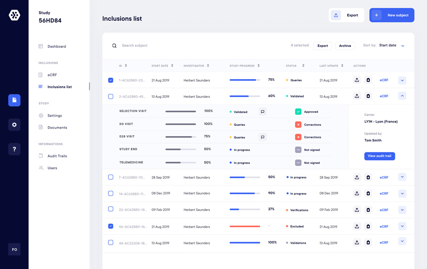Sort by Start Date column arrows
This screenshot has height=269, width=427.
172,66
